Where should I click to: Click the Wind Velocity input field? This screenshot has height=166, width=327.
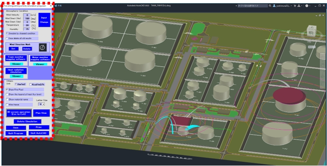point(27,15)
